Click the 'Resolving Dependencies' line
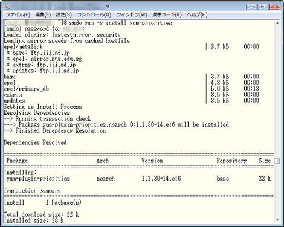This screenshot has height=227, width=284. pos(37,113)
